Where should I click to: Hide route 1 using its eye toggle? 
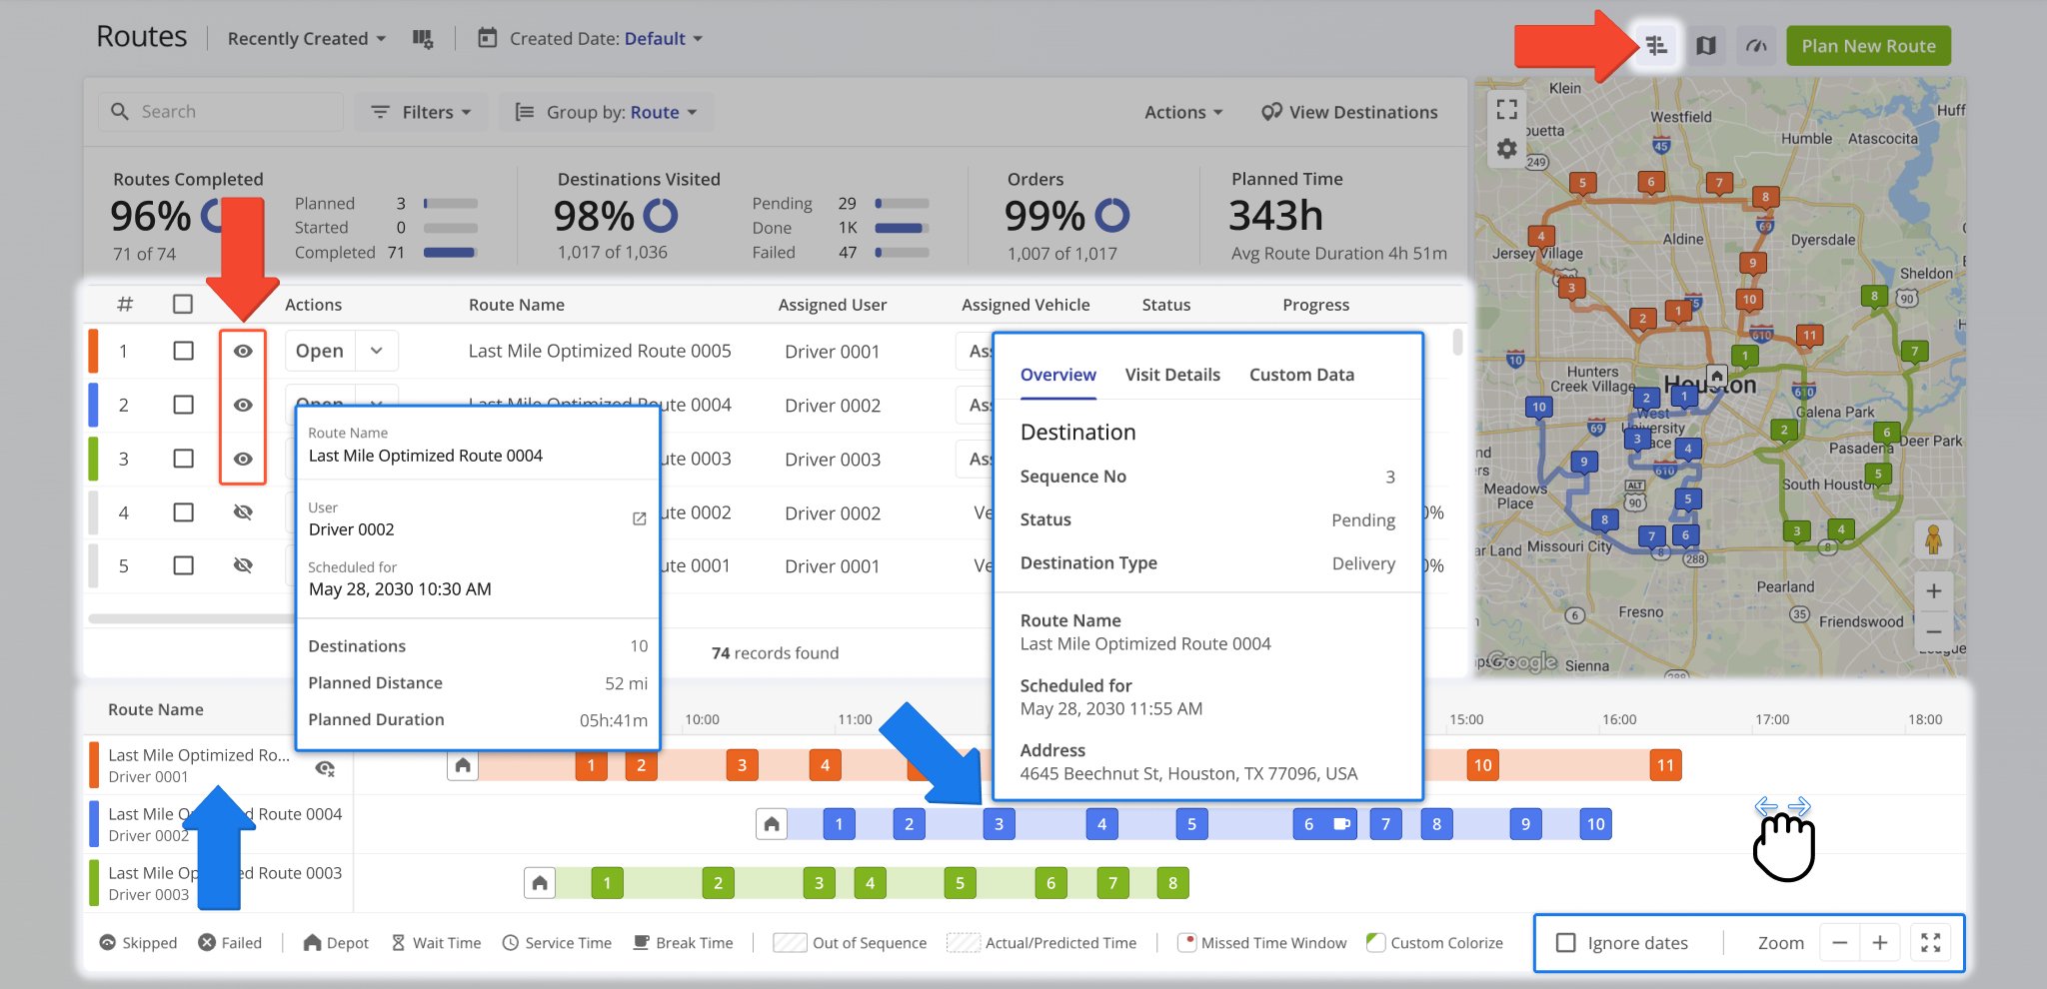point(243,351)
